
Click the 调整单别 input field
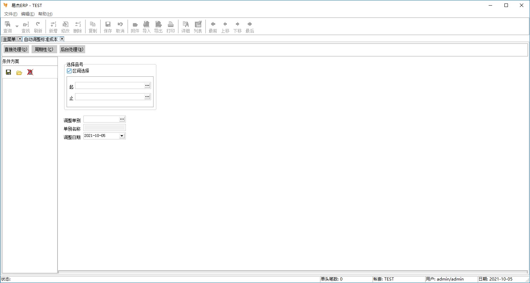101,119
